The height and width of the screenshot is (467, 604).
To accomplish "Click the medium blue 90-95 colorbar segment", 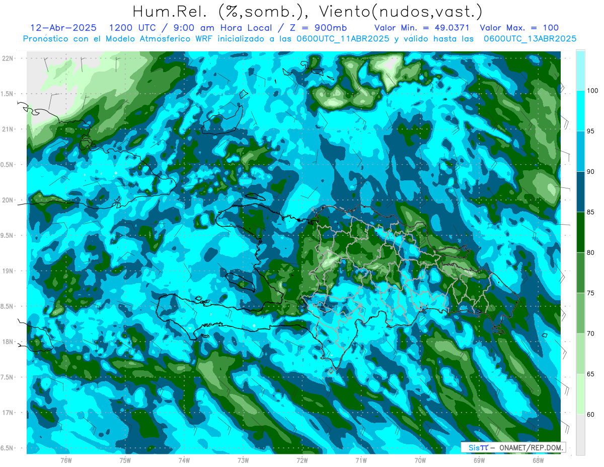I will (580, 151).
